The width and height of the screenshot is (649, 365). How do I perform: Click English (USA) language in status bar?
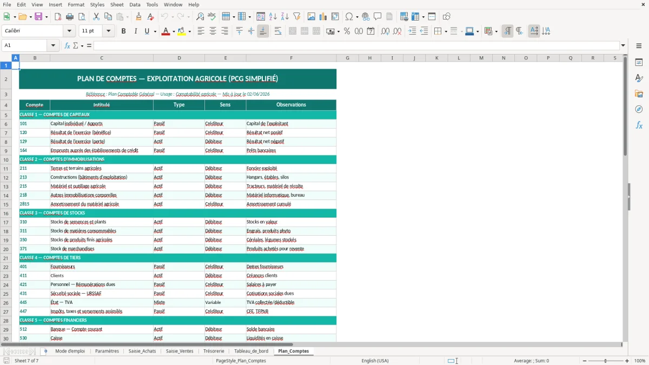click(x=375, y=361)
